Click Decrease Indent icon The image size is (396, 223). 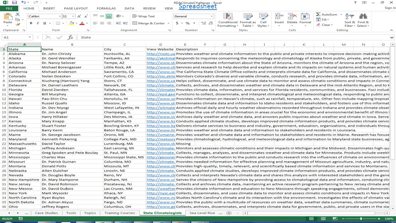pyautogui.click(x=118, y=23)
